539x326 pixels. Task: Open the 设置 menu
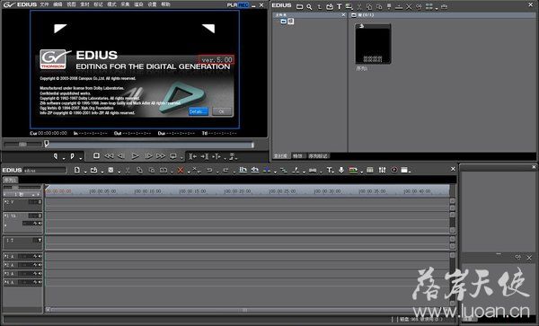(x=153, y=4)
